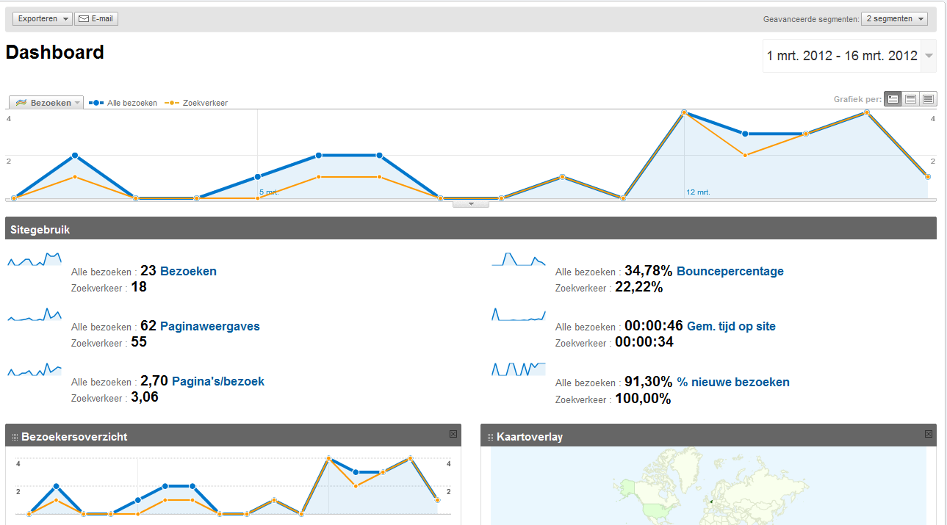
Task: Click the Bezoekersoverzicht drag handle icon
Action: coord(15,437)
